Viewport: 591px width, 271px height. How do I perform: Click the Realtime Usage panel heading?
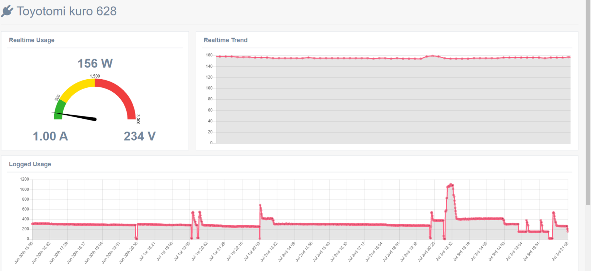[32, 40]
